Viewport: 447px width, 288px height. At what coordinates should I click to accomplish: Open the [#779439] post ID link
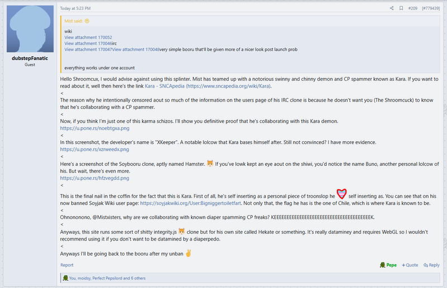pyautogui.click(x=431, y=8)
